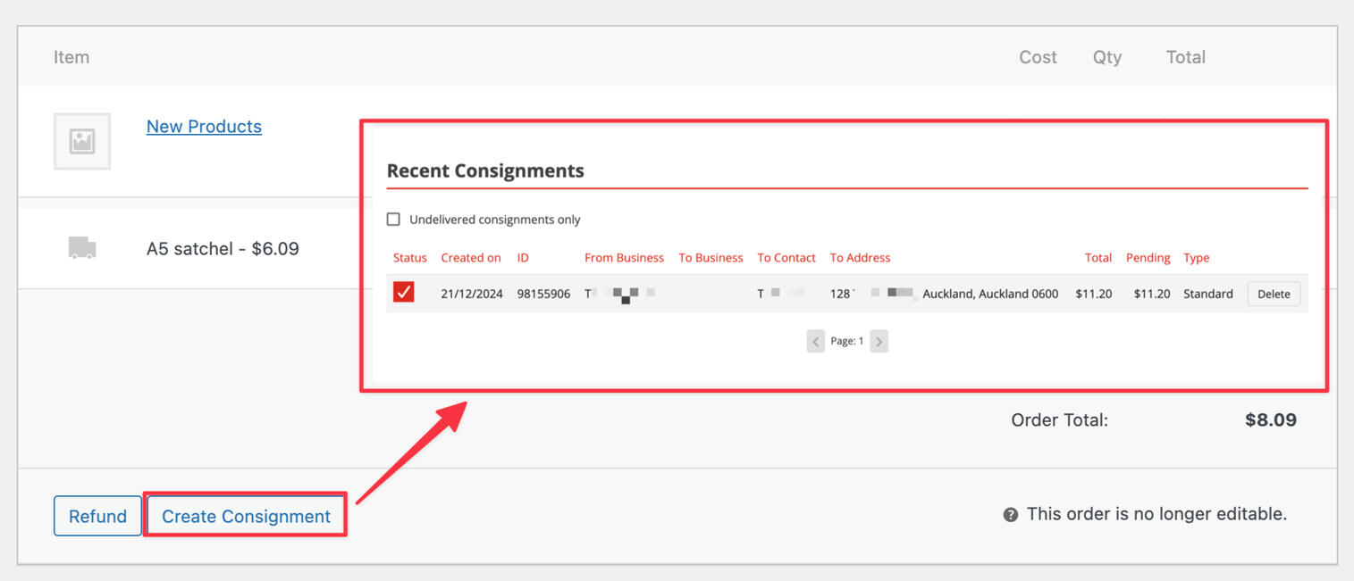Sort by Status column header
Screen dimensions: 1354x581
pyautogui.click(x=410, y=258)
